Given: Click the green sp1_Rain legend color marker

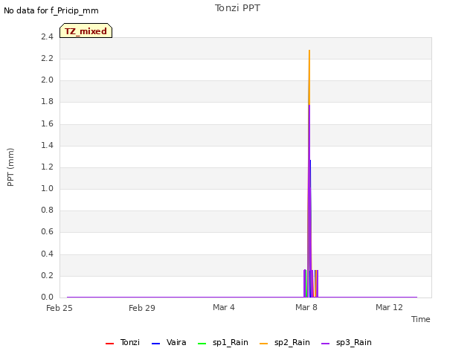Looking at the screenshot, I should (x=202, y=344).
